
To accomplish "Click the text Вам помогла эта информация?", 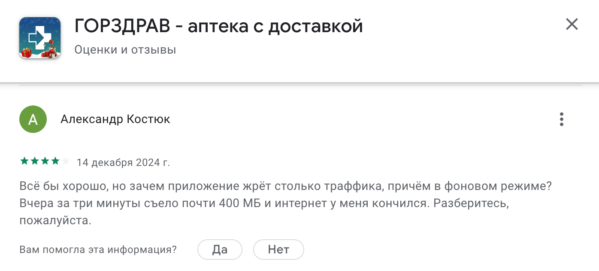I will coord(98,250).
